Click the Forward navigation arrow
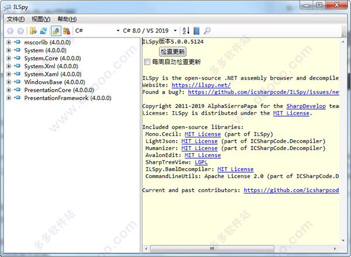 [20, 31]
